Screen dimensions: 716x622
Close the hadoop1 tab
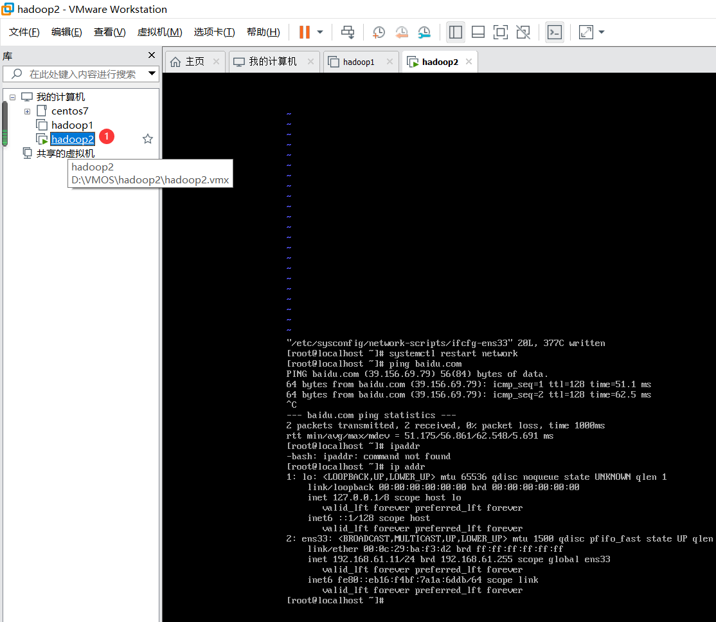[x=389, y=61]
